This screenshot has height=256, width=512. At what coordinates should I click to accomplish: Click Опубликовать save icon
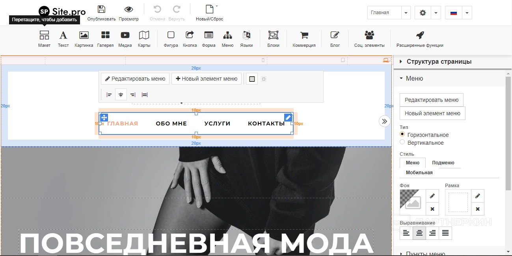(101, 9)
